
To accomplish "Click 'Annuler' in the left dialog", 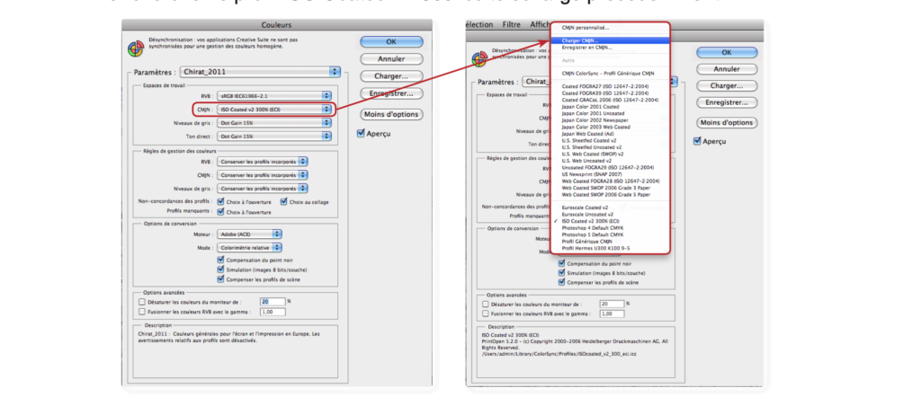I will (391, 59).
